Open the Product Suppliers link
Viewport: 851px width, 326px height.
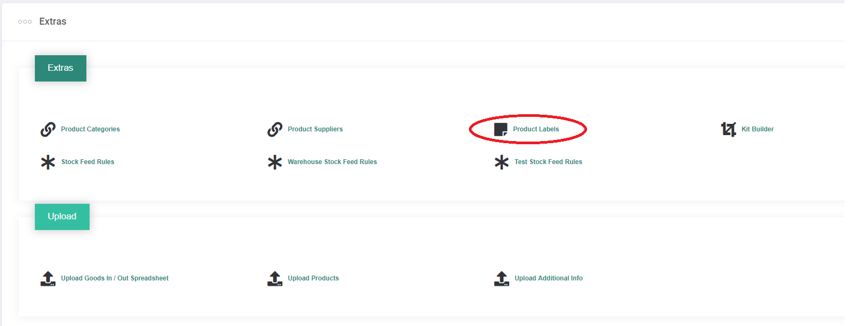point(315,129)
